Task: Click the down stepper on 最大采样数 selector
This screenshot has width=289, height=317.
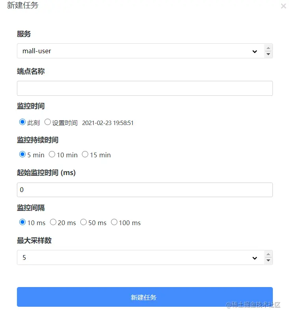Action: [268, 261]
